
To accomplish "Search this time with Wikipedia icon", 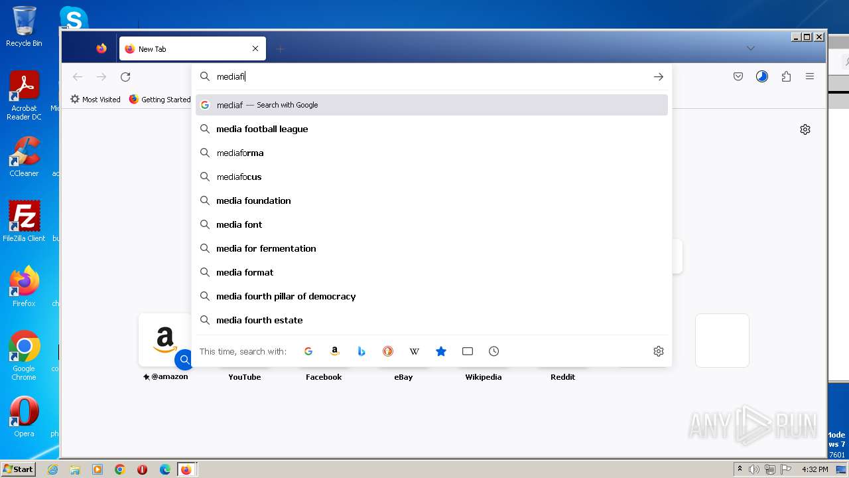I will tap(415, 351).
